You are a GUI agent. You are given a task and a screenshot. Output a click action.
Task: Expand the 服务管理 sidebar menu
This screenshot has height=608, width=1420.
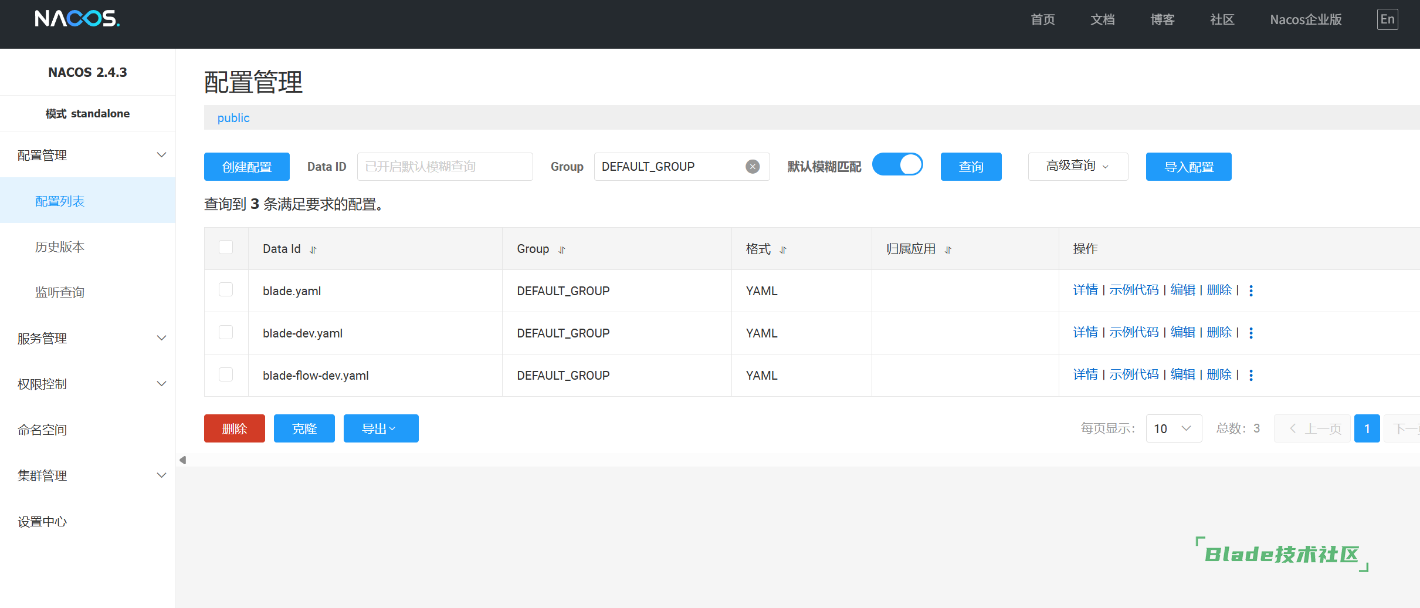pos(88,339)
